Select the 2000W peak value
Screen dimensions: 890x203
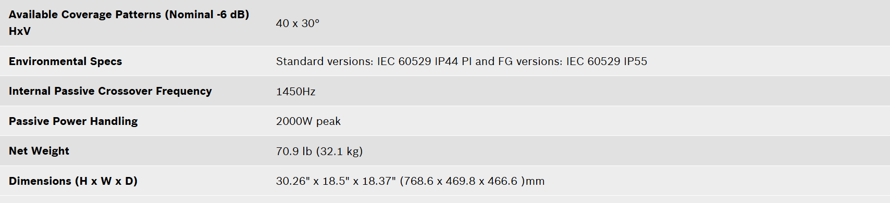coord(308,121)
